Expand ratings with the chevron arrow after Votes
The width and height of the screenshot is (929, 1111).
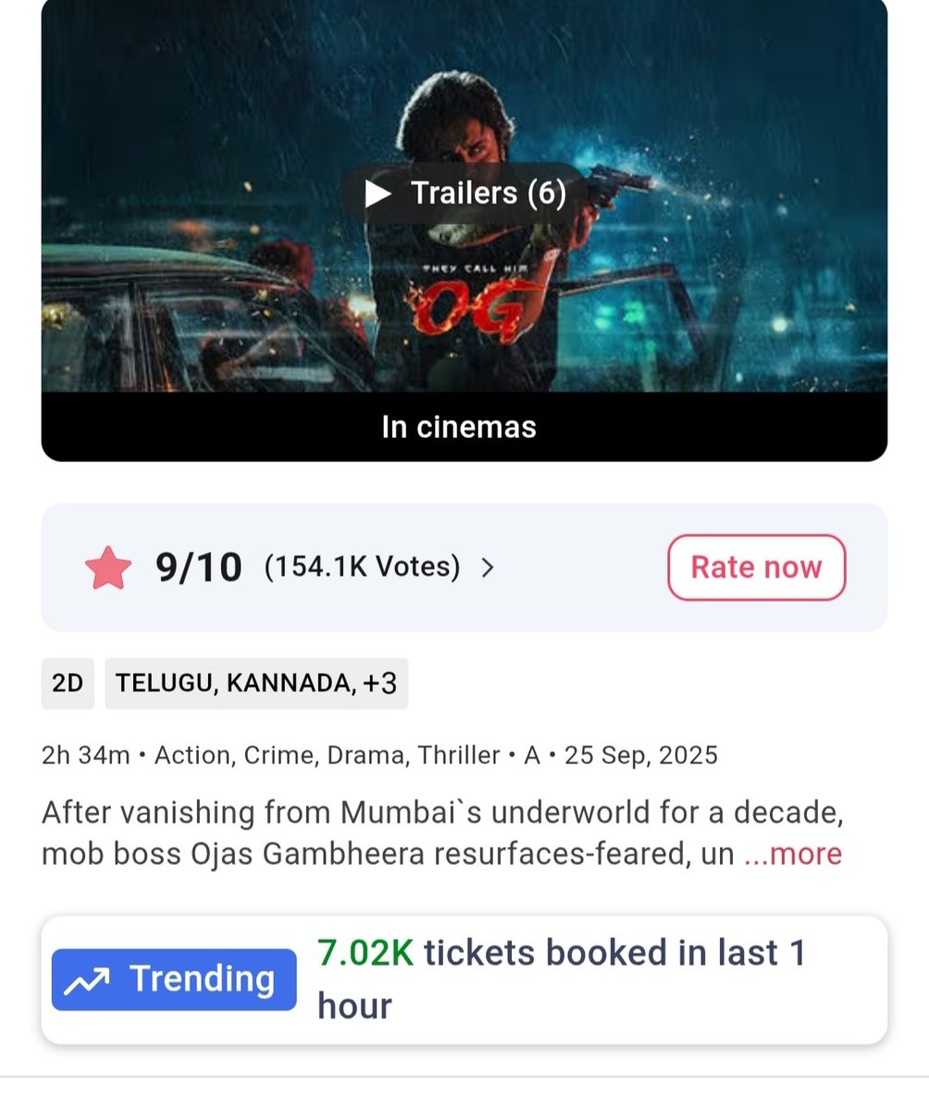[488, 568]
